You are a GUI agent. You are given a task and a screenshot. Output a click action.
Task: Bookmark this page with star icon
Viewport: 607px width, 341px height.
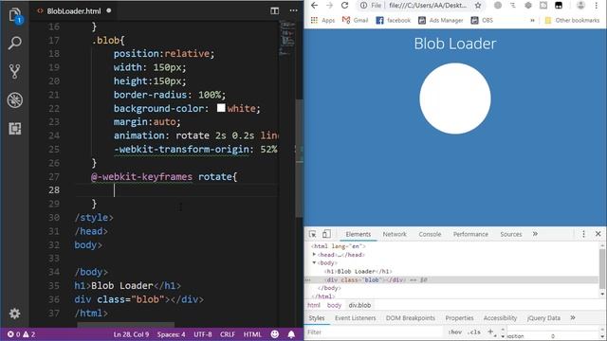478,6
